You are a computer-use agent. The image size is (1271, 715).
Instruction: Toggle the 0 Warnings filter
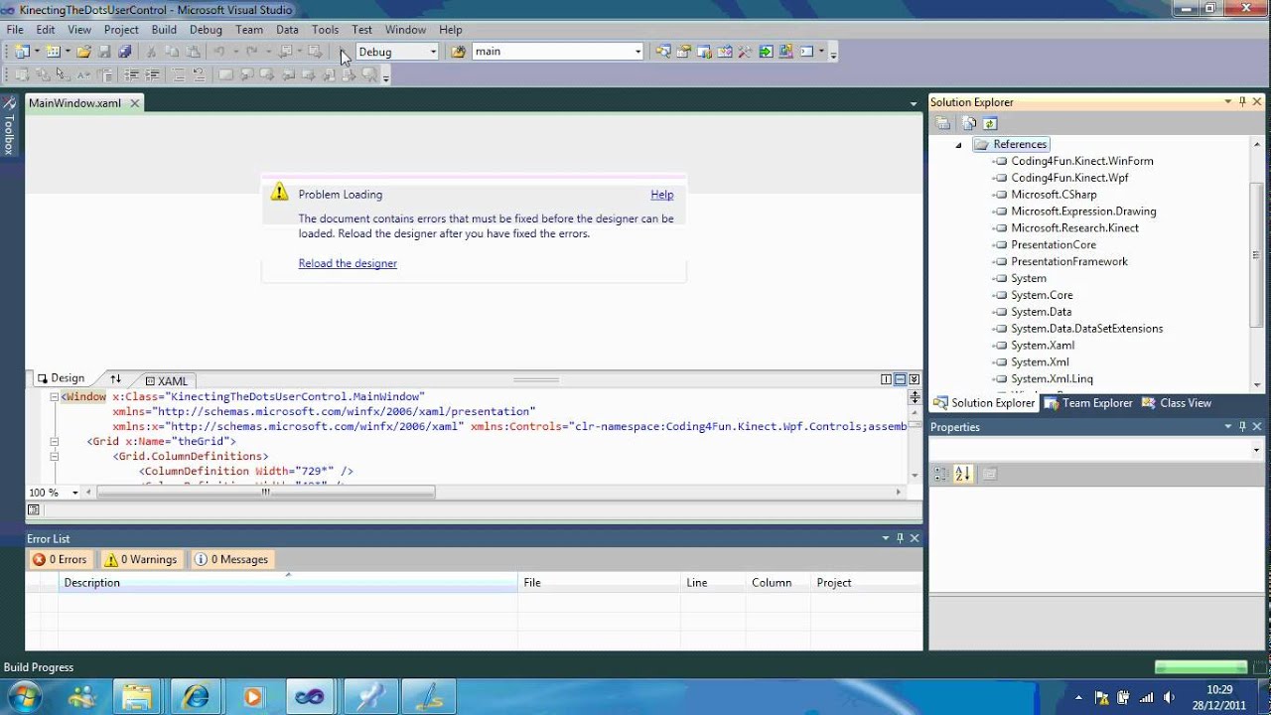(141, 559)
